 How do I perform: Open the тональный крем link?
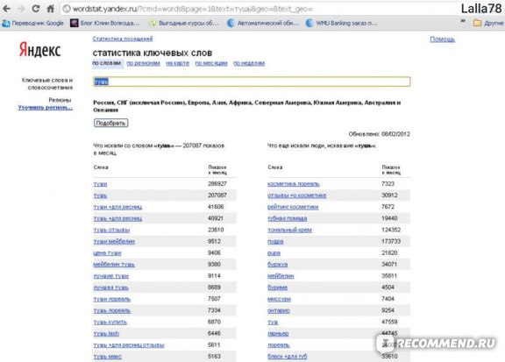289,231
